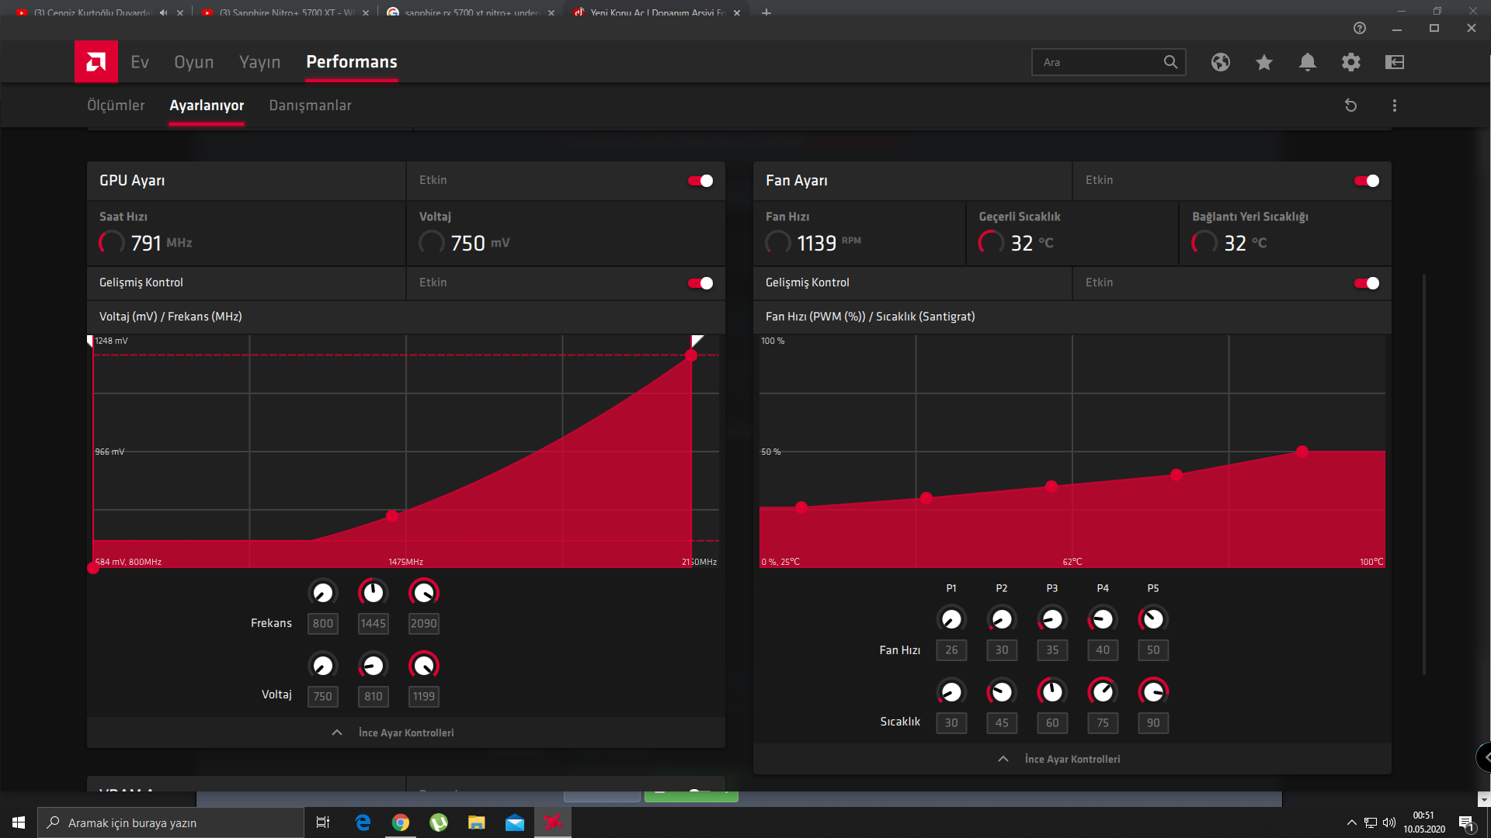
Task: Toggle Fan Ayarı Etkin switch
Action: tap(1367, 181)
